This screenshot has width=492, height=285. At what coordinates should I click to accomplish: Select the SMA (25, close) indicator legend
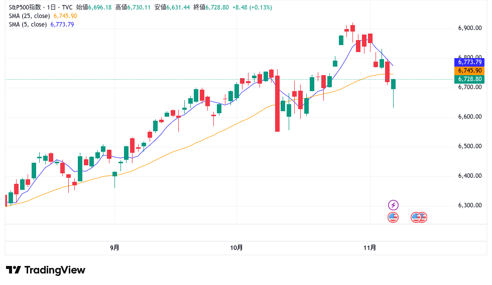point(29,16)
